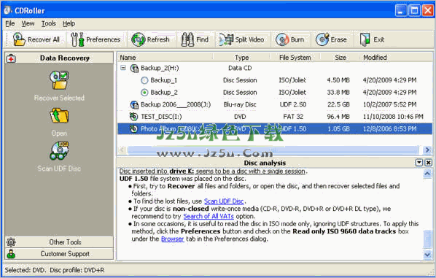The image size is (436, 278).
Task: Click the Recover Selected icon in the sidebar
Action: [59, 80]
